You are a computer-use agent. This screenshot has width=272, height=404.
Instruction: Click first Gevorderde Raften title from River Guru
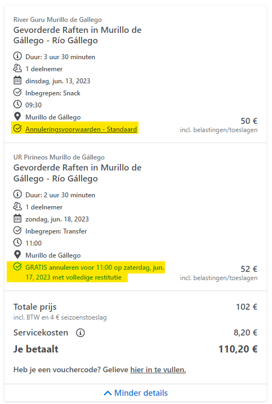[78, 35]
